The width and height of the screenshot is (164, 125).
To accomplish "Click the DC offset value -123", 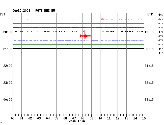I will point(160,28).
